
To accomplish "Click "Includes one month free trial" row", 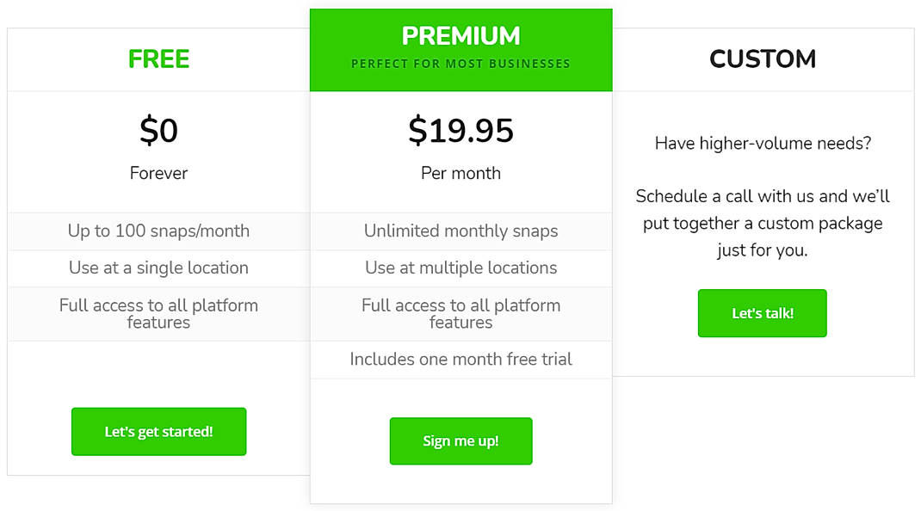I will (x=460, y=360).
